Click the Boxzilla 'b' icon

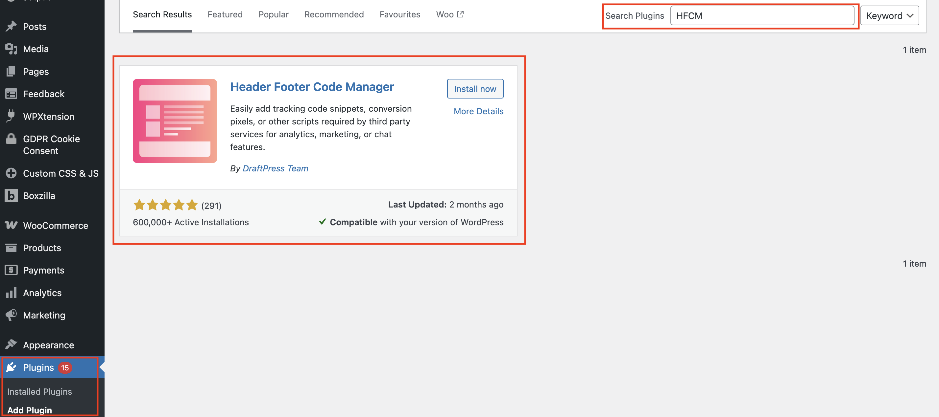coord(11,196)
